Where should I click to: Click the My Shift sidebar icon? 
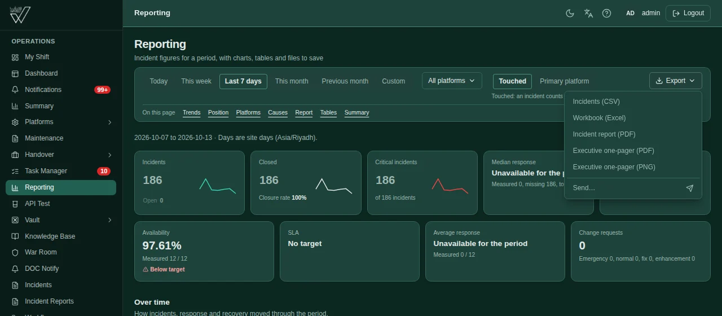pos(15,57)
